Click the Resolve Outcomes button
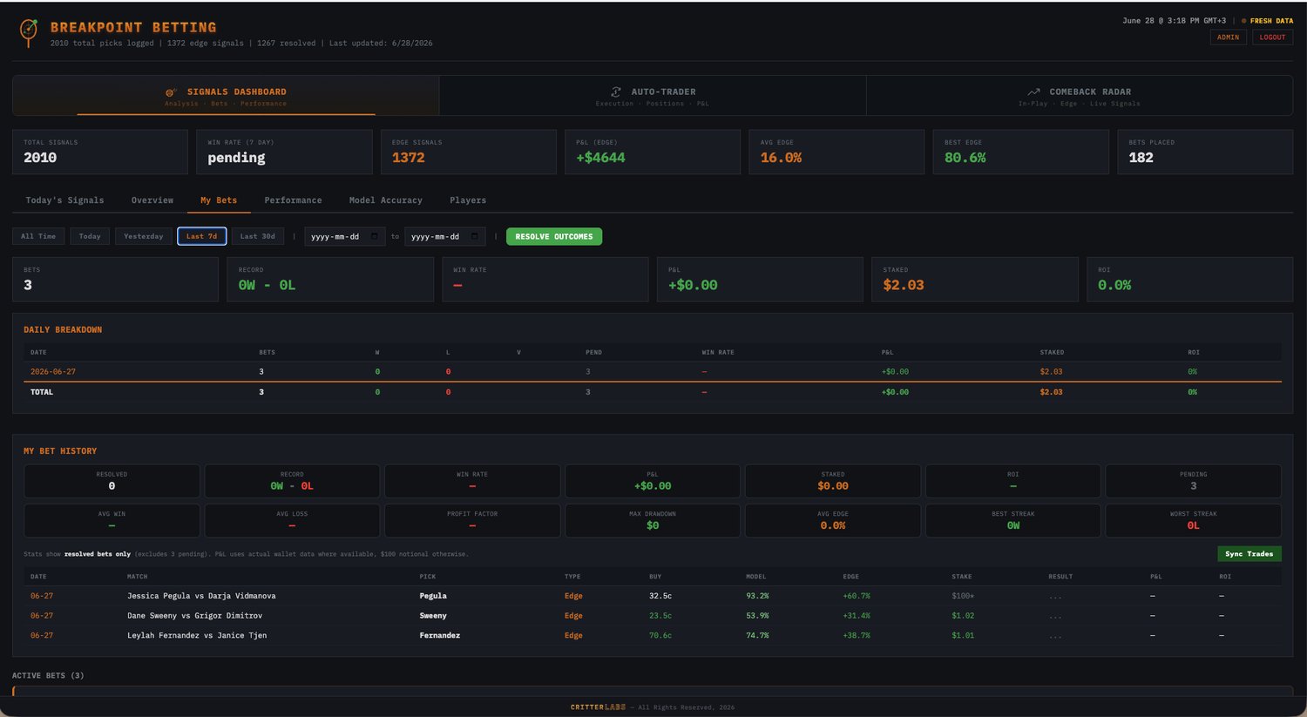1307x717 pixels. (x=554, y=236)
